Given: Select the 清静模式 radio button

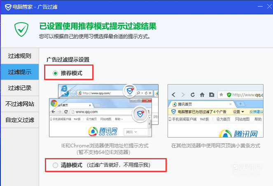Looking at the screenshot, I should [55, 165].
